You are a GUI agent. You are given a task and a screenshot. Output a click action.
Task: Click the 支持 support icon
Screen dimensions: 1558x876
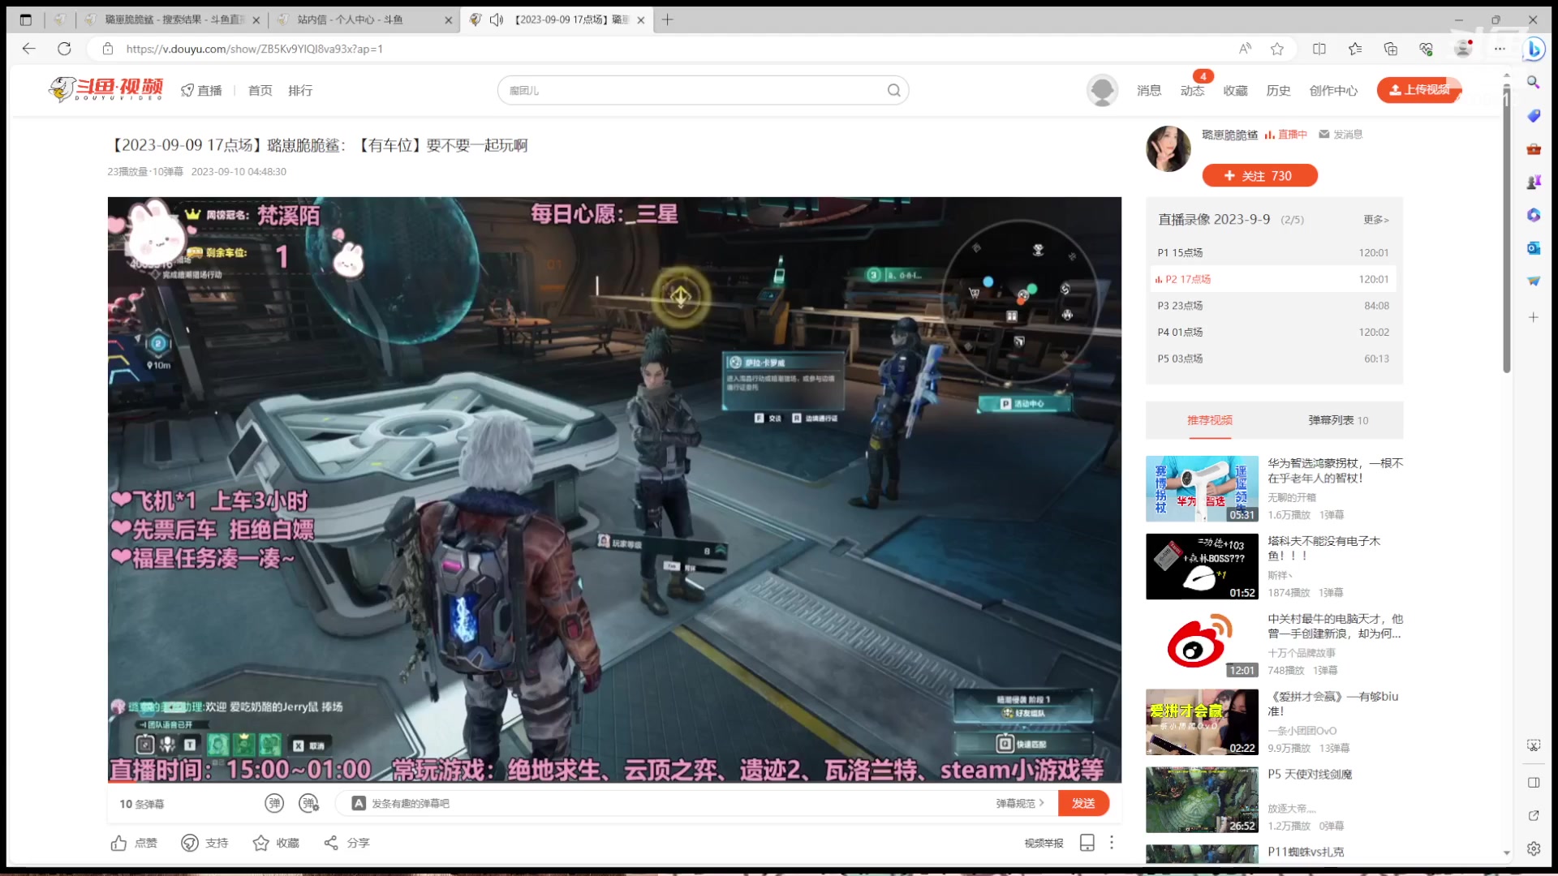[x=190, y=843]
